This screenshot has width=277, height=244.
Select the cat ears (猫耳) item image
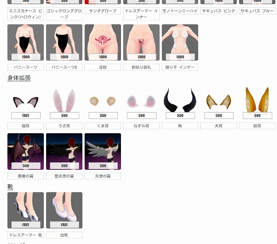25,102
